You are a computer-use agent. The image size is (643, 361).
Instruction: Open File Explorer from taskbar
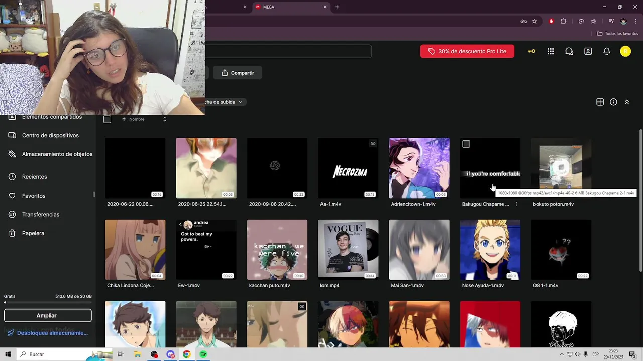pyautogui.click(x=137, y=354)
